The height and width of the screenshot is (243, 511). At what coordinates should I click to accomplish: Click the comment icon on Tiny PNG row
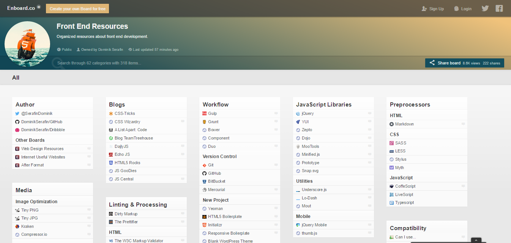click(89, 210)
